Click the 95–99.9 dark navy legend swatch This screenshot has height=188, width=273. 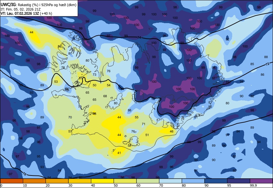pos(239,181)
